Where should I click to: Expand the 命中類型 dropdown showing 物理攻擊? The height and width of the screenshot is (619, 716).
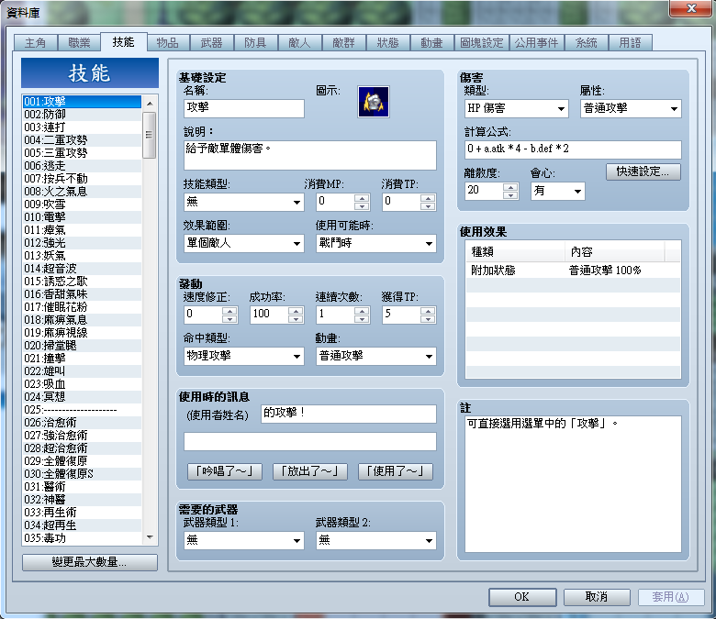click(244, 356)
